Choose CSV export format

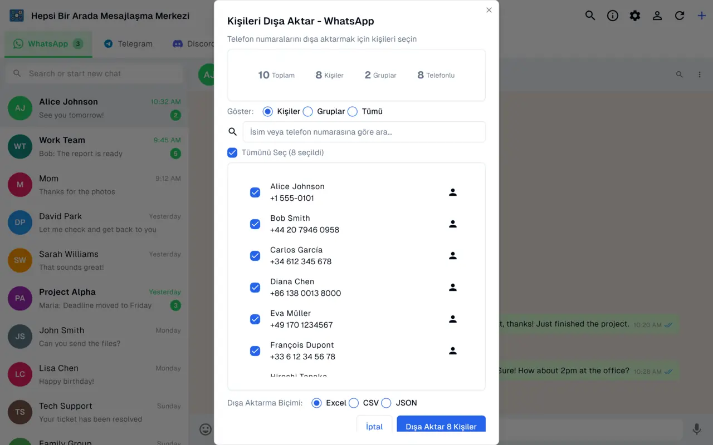click(x=353, y=403)
